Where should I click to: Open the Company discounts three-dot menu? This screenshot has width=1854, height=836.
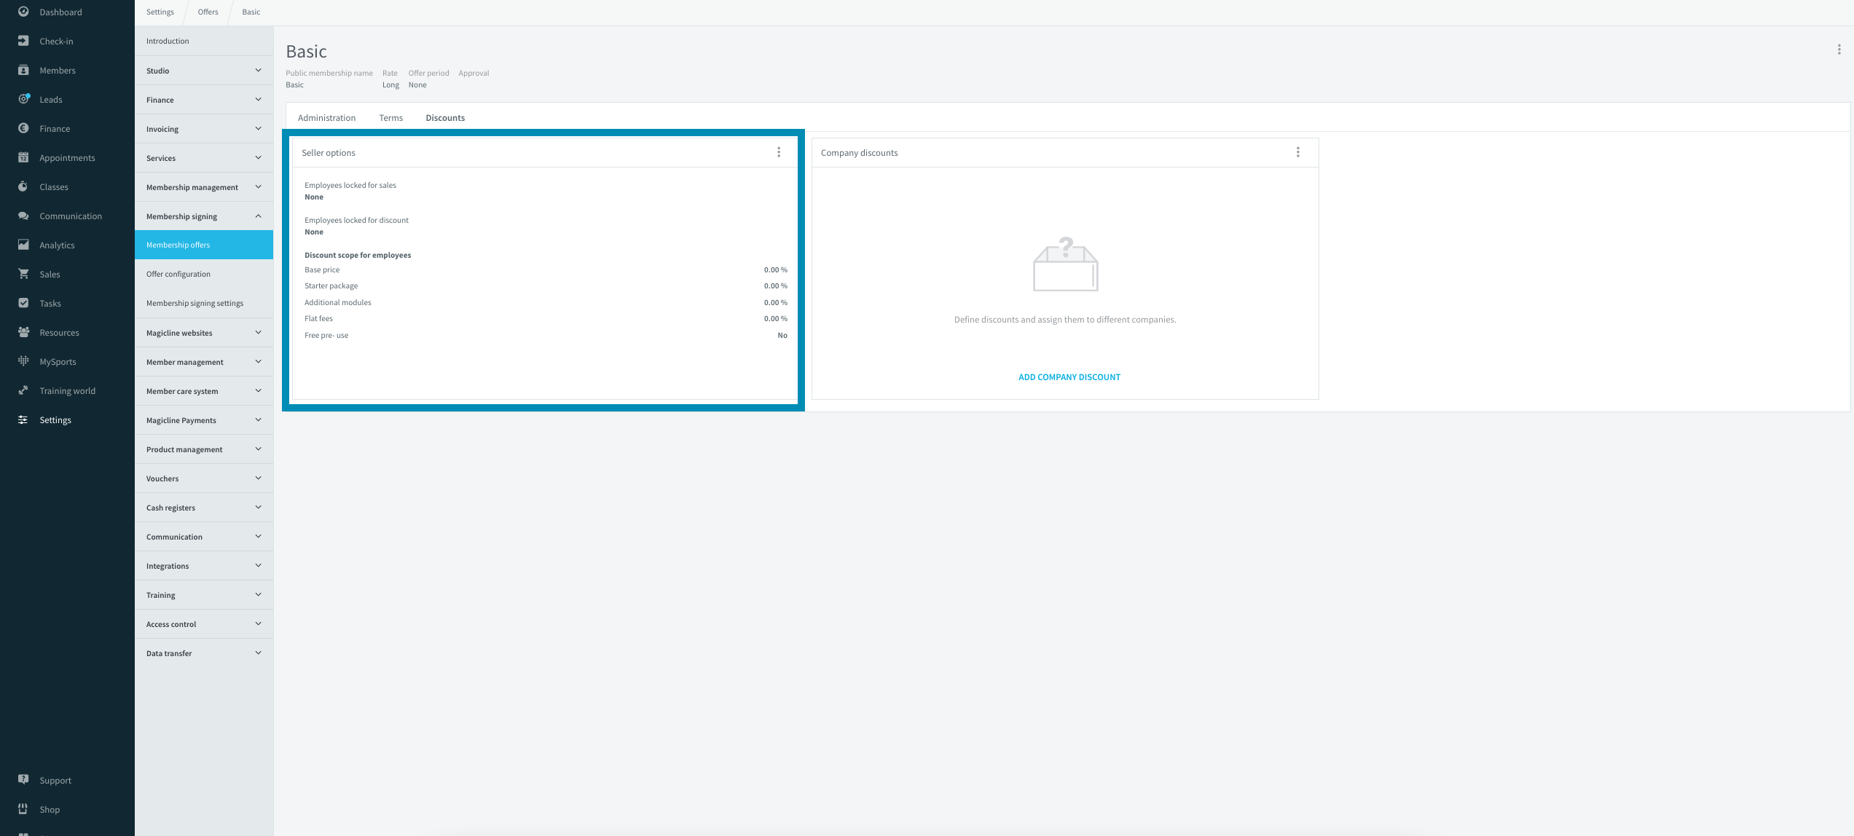1298,152
